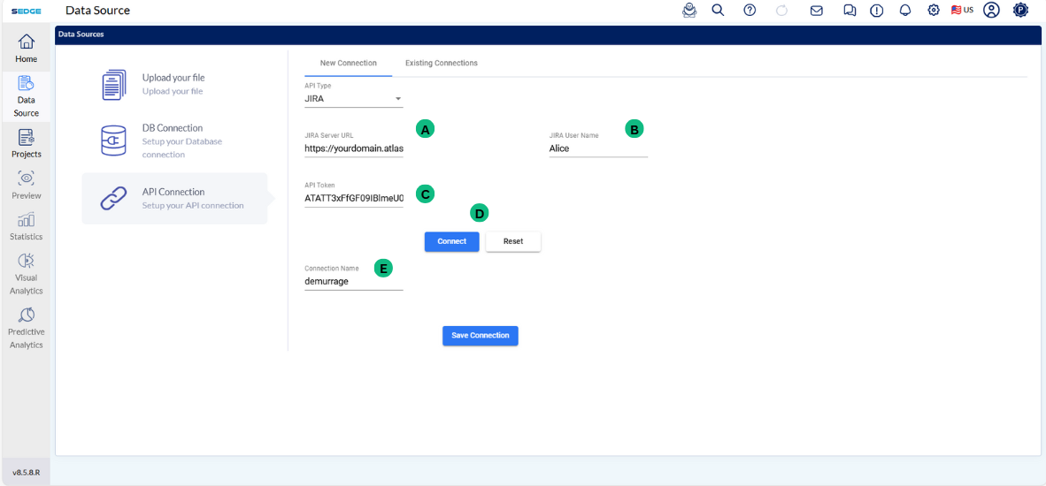The image size is (1046, 486).
Task: Click the search magnifier icon
Action: pos(718,11)
